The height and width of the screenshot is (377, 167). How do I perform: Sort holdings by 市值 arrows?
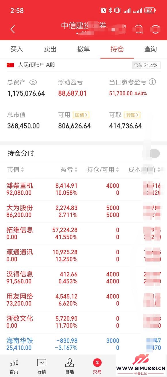[x=22, y=170]
